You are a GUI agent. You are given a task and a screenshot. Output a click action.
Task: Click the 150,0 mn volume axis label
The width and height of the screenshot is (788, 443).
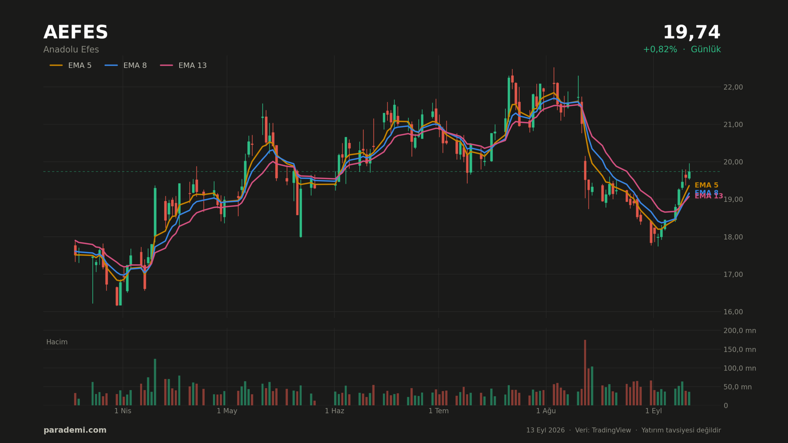click(x=740, y=349)
